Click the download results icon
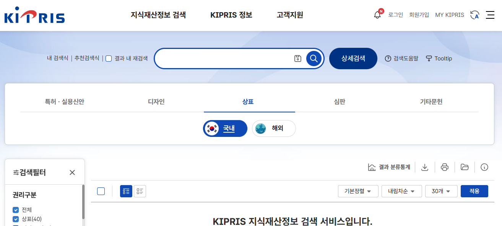502x226 pixels. 425,167
